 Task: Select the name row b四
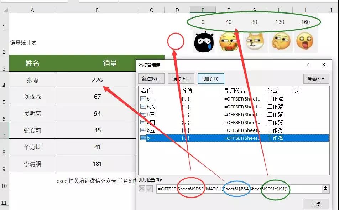pyautogui.click(x=234, y=122)
